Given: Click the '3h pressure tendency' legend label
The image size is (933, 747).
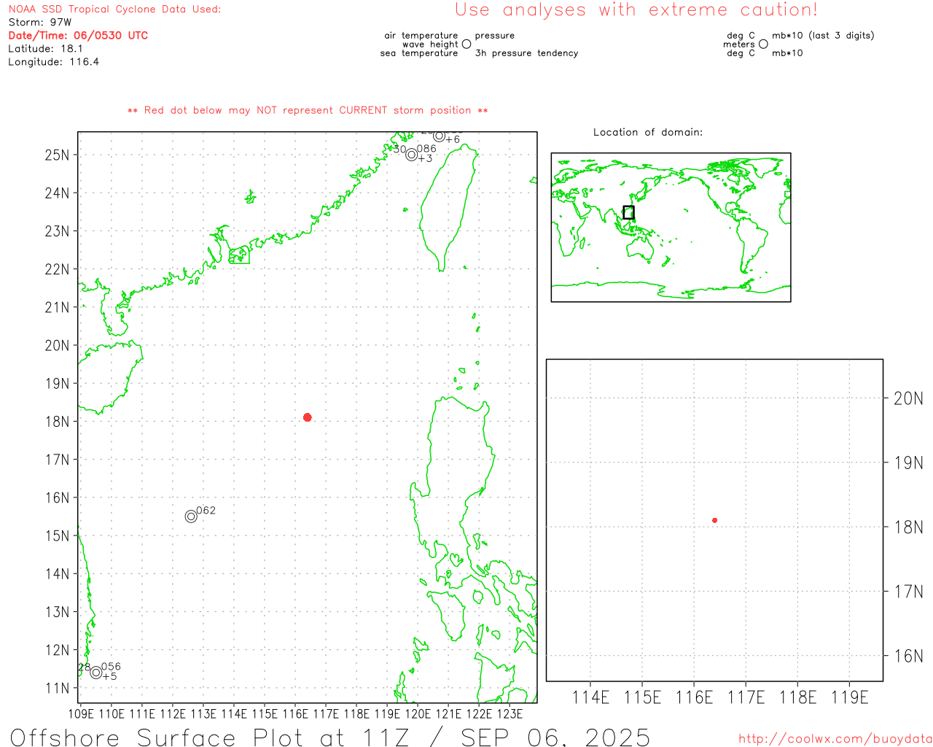Looking at the screenshot, I should [526, 53].
